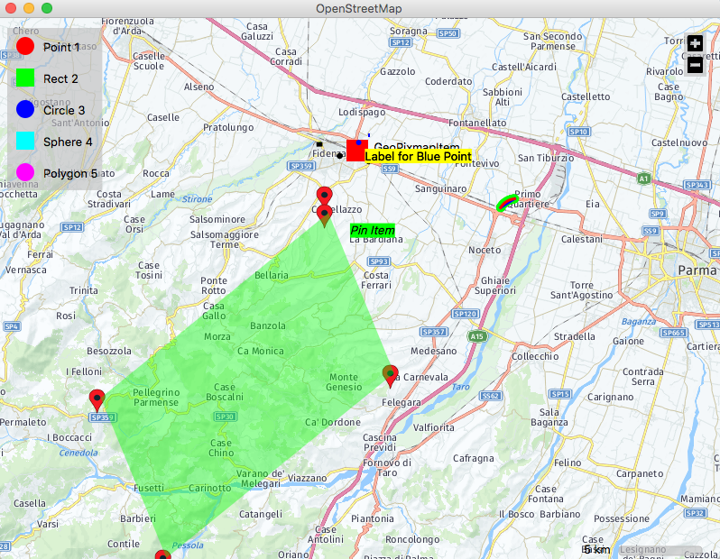Click the SP93 road shield
Viewport: 720px width, 559px height.
[379, 261]
